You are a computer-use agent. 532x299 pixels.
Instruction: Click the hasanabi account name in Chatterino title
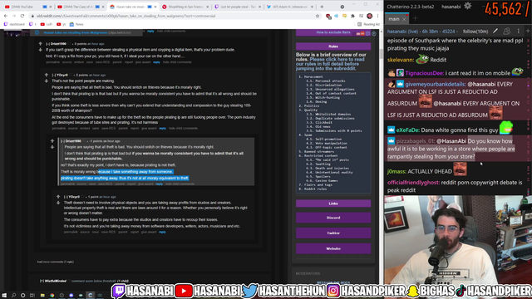(451, 7)
